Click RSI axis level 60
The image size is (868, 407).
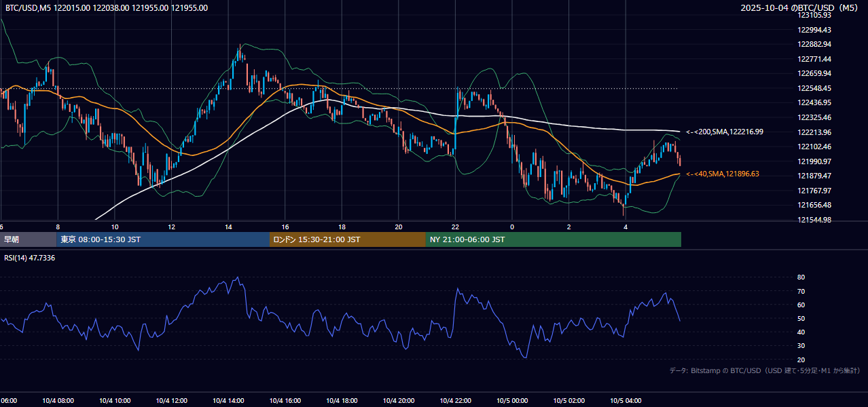801,305
